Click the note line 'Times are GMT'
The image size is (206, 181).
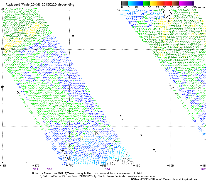tap(54, 173)
